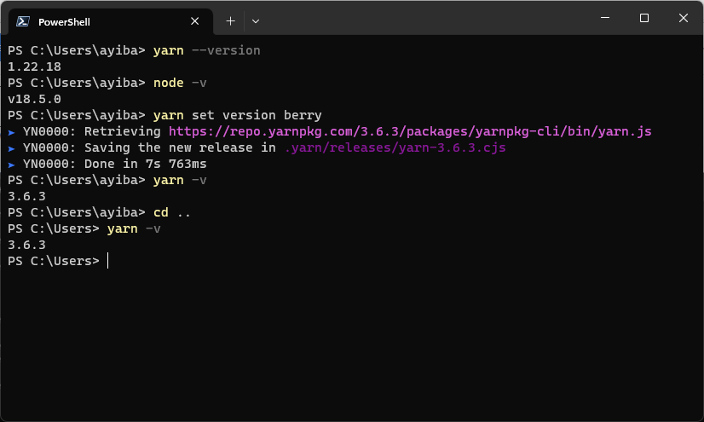Screen dimensions: 704x422
Task: Click the 'yarn set version berry' command
Action: tap(238, 115)
